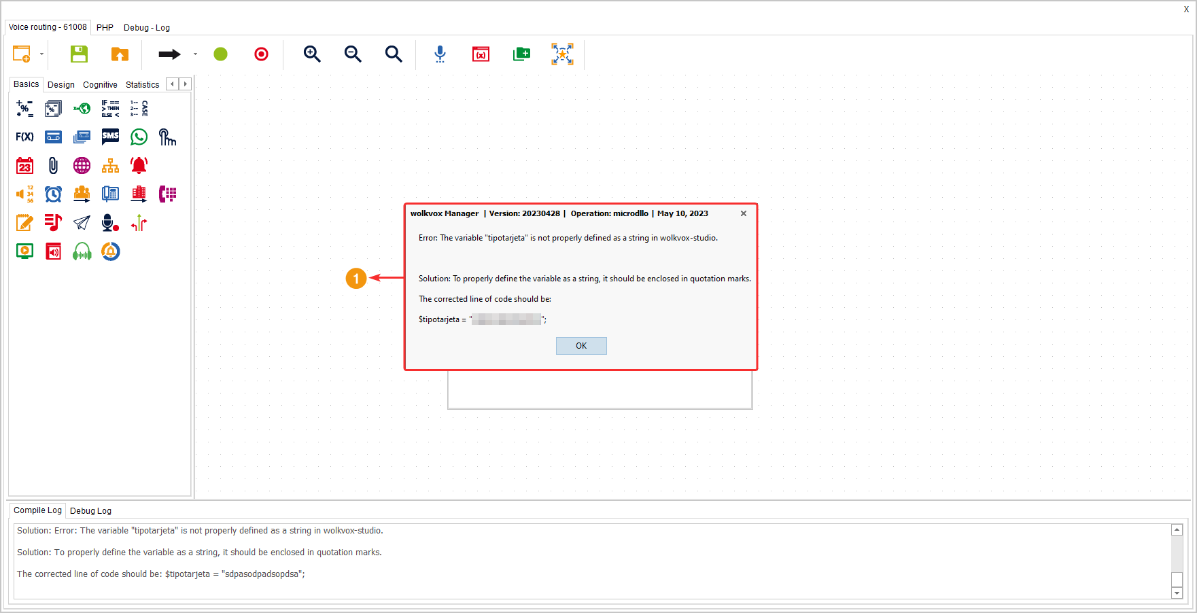1197x613 pixels.
Task: Click the red variable window icon
Action: [481, 54]
